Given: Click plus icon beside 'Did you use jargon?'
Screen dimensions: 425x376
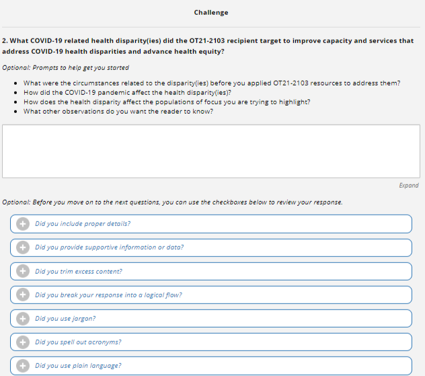Looking at the screenshot, I should click(x=22, y=318).
